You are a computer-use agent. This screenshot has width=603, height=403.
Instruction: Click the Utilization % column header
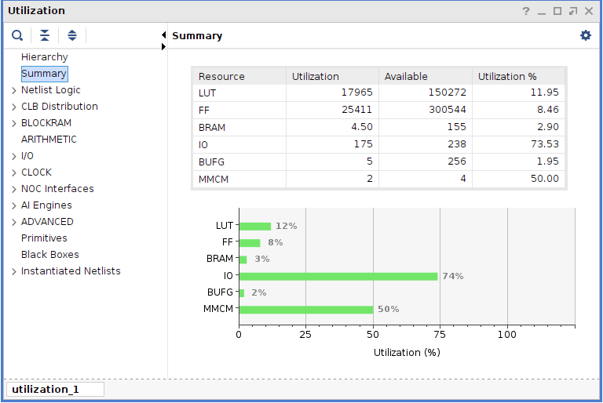click(x=518, y=77)
